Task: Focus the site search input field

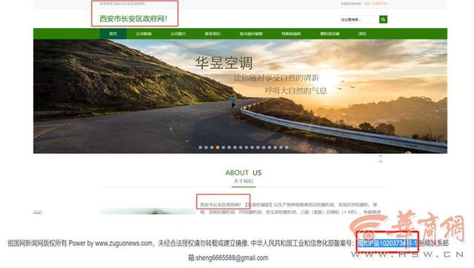Action: coord(359,19)
